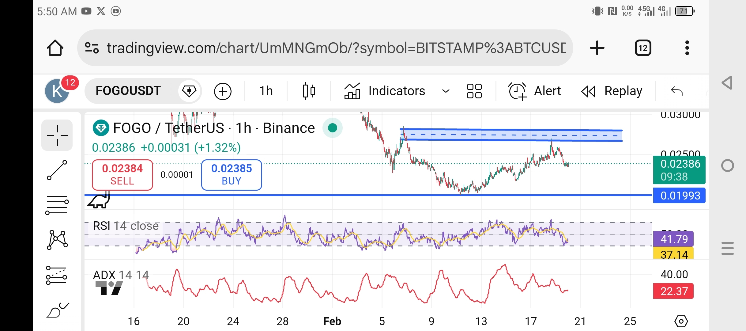Select the blue 0.01993 price line label
Image resolution: width=746 pixels, height=331 pixels.
(679, 196)
